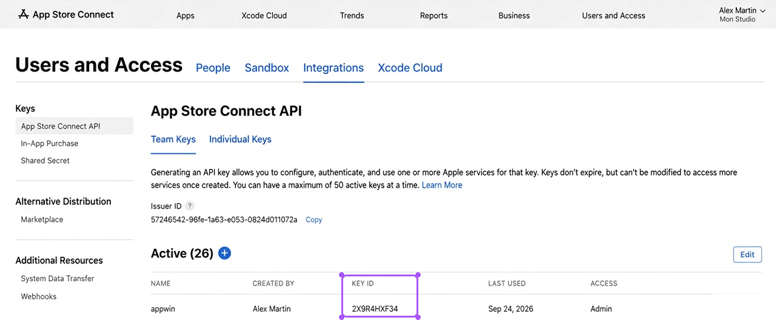
Task: Follow the Learn More link
Action: tap(442, 185)
